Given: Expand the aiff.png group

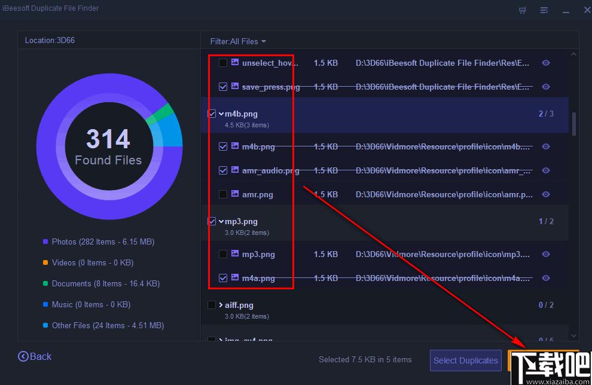Looking at the screenshot, I should click(x=221, y=305).
